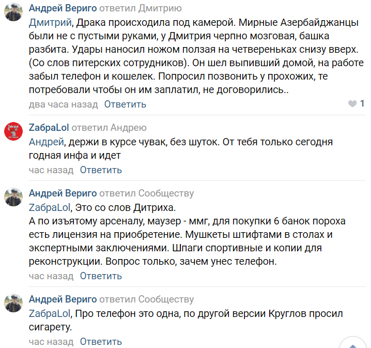
Task: Click ZaбpaLol mention before 'Это со слов'
Action: point(50,208)
